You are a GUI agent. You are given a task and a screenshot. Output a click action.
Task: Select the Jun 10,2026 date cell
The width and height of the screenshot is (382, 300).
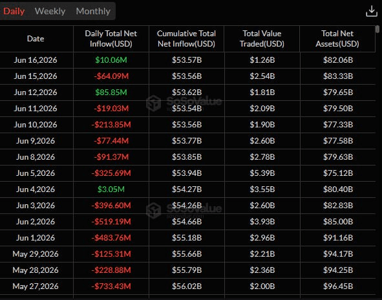click(x=36, y=125)
